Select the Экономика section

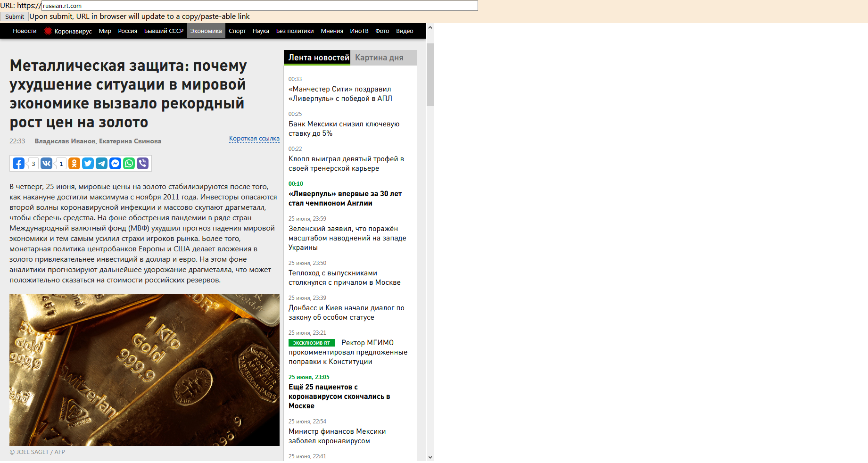click(206, 31)
